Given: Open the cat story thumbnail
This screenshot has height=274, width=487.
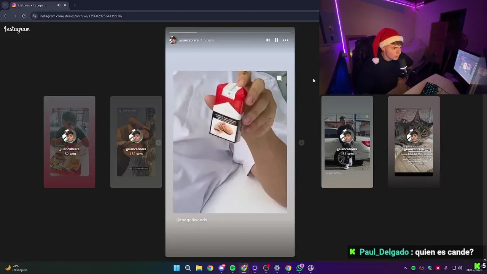Looking at the screenshot, I should tap(414, 142).
